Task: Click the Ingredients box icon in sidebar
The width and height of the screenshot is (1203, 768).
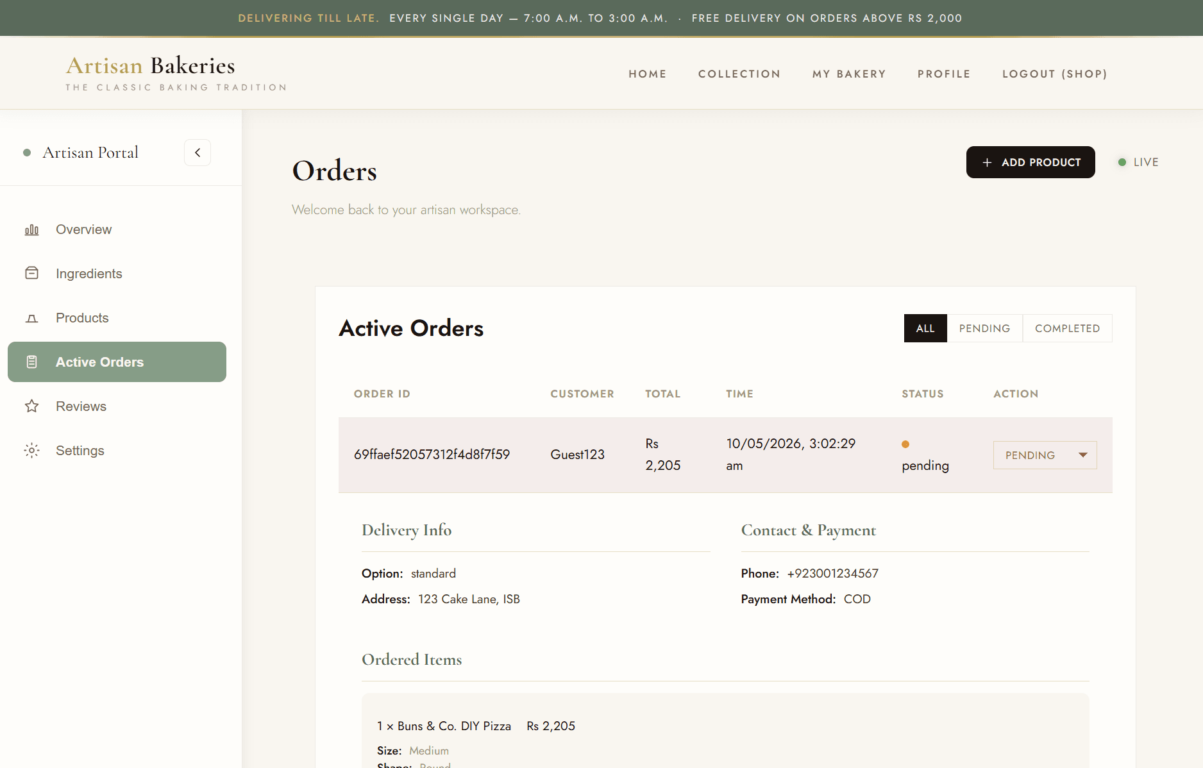Action: point(31,274)
